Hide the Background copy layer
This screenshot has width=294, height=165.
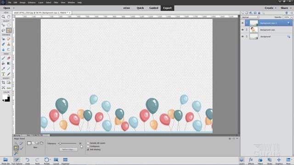[x=243, y=30]
